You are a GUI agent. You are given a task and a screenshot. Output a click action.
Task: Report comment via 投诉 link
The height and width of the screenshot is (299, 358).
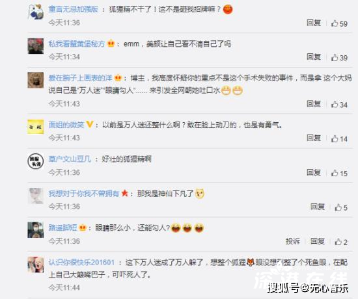[x=293, y=241]
